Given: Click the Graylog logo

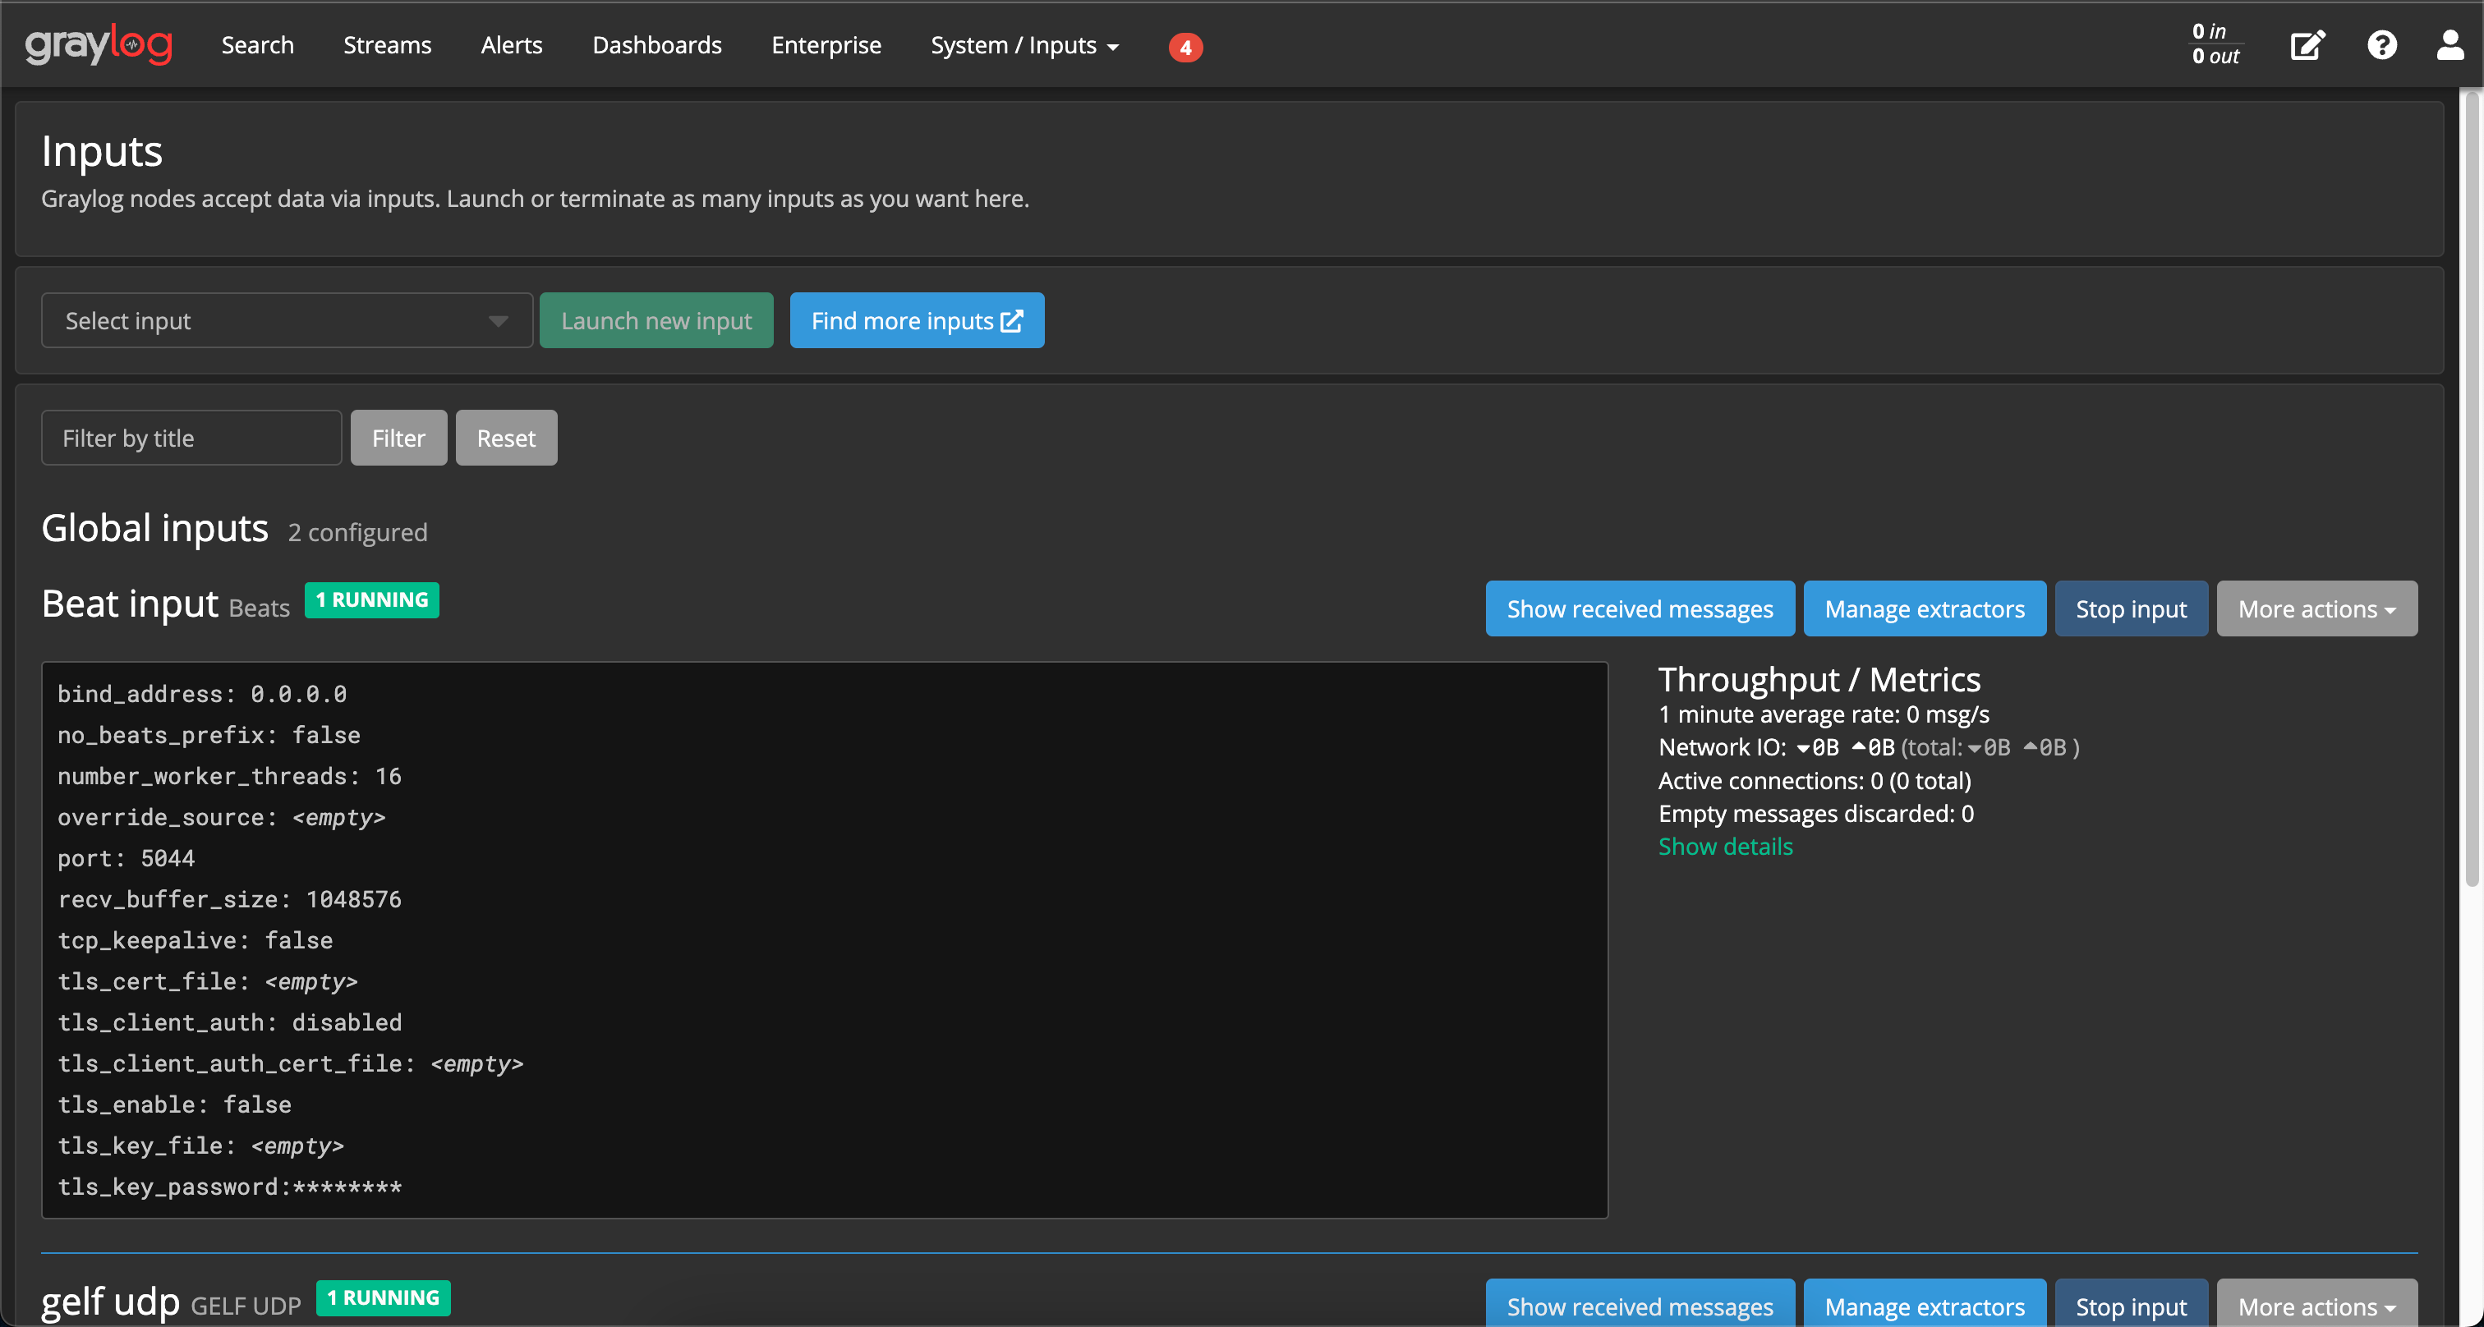Looking at the screenshot, I should coord(98,44).
